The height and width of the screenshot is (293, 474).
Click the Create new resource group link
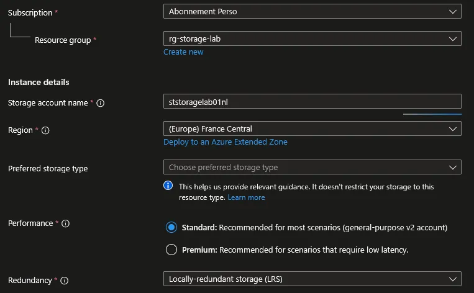pyautogui.click(x=183, y=52)
